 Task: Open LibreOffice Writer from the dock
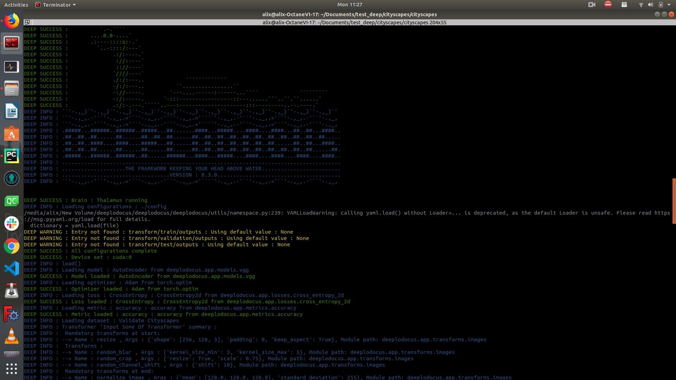point(12,112)
